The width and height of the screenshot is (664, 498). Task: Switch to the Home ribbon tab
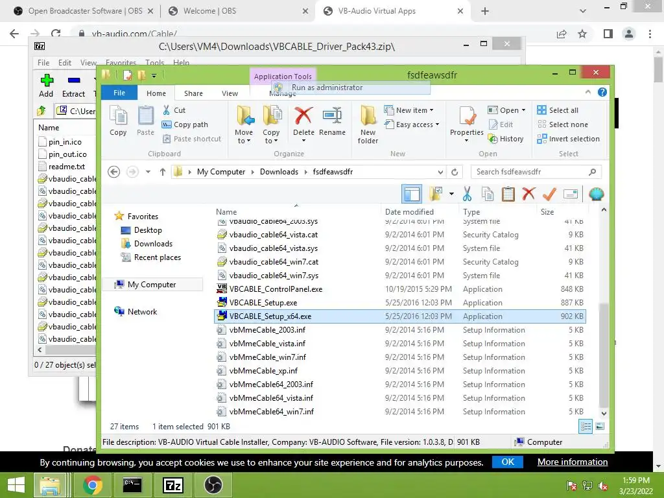[156, 93]
